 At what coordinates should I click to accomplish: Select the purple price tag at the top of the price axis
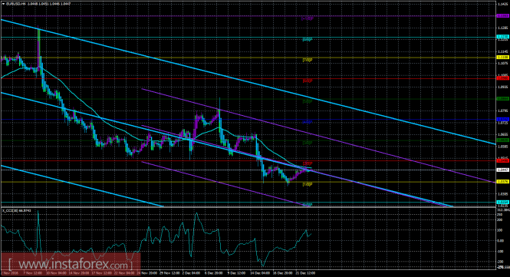tap(503, 15)
